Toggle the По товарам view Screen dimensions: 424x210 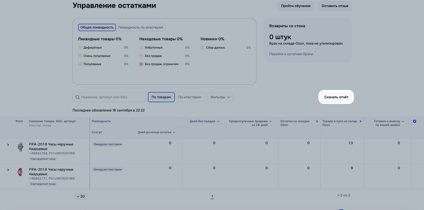pos(161,97)
